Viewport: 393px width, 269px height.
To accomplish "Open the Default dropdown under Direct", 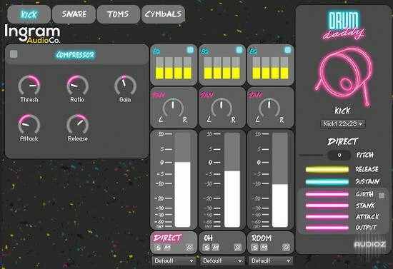I will point(174,260).
